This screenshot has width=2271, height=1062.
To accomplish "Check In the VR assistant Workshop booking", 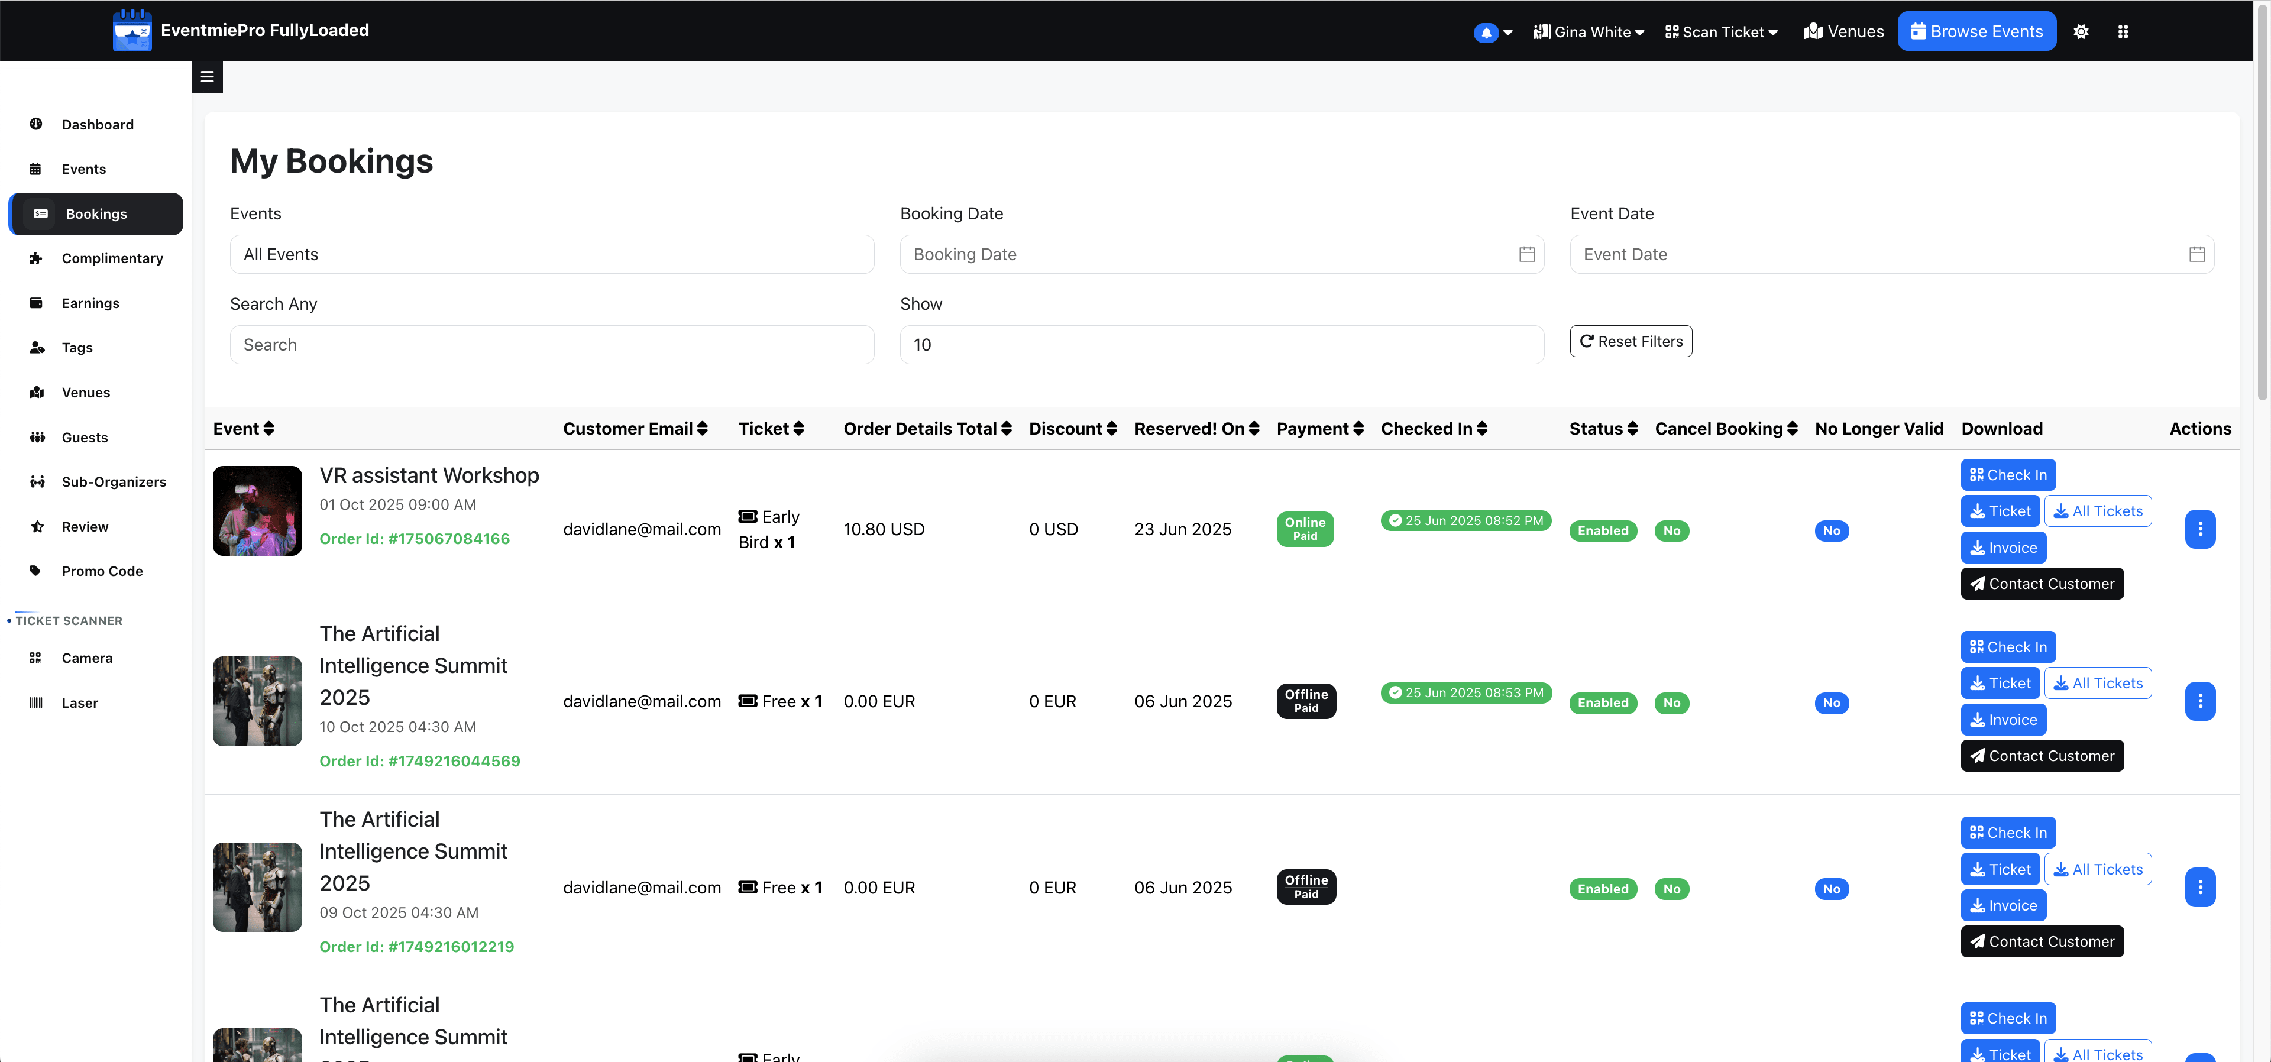I will (2008, 475).
